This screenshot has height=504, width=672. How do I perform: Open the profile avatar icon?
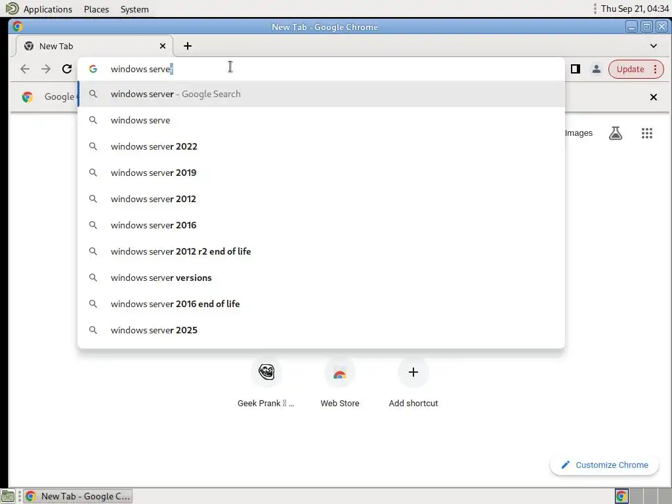tap(596, 69)
